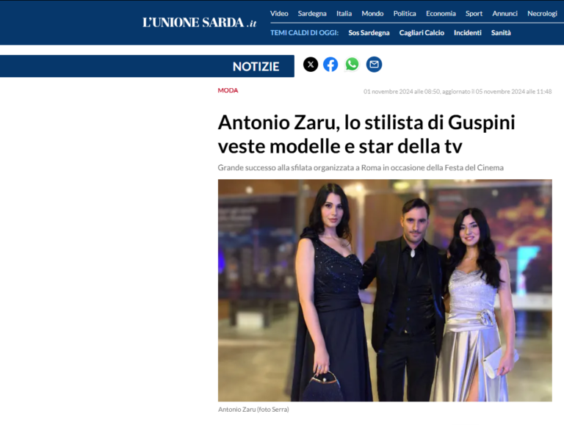The height and width of the screenshot is (425, 564).
Task: Select Mondo in the navigation bar
Action: point(372,14)
